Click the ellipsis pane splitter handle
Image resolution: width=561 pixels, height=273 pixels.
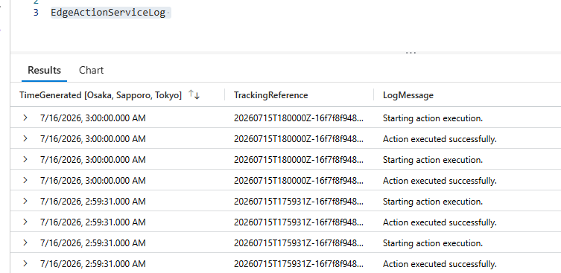tap(411, 53)
